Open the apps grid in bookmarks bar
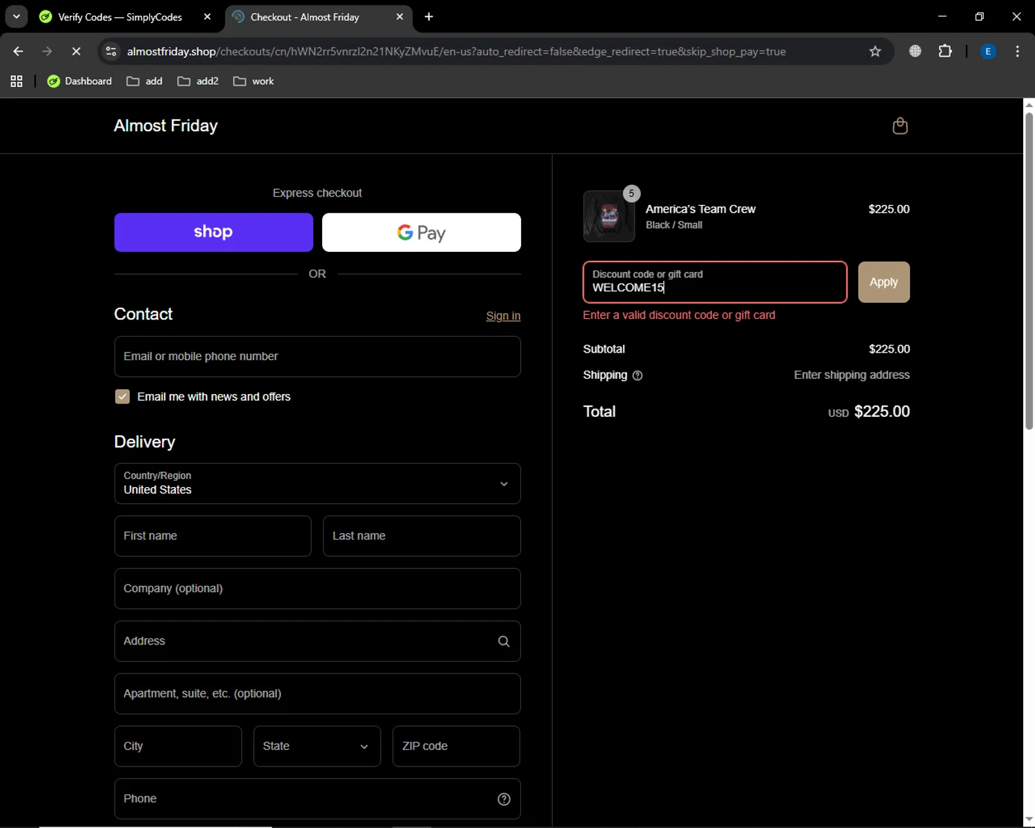The height and width of the screenshot is (828, 1035). [x=17, y=81]
